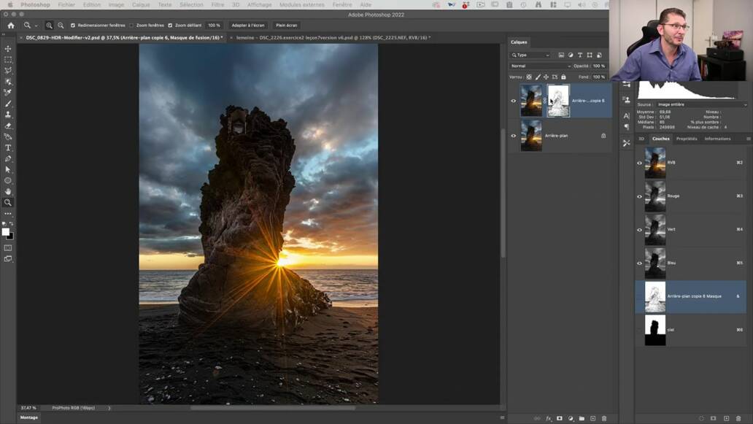Hide the Arrière-plan layer with its eye toggle
Image resolution: width=753 pixels, height=424 pixels.
[x=514, y=135]
